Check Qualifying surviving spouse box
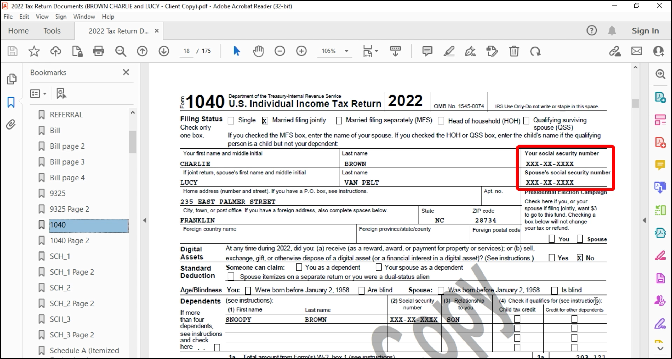The width and height of the screenshot is (672, 359). 526,121
